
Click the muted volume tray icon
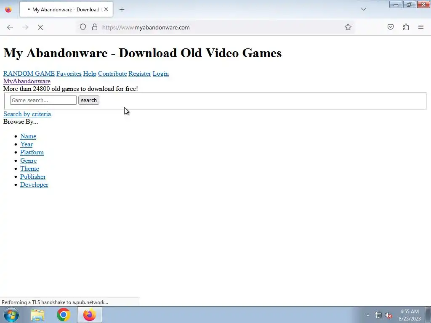pyautogui.click(x=388, y=315)
